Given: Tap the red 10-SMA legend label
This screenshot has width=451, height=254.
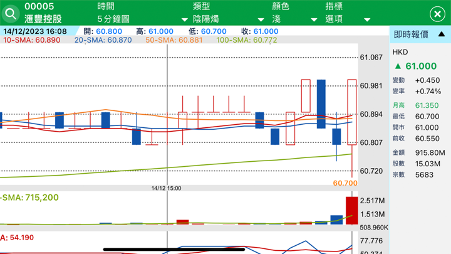Looking at the screenshot, I should pyautogui.click(x=32, y=40).
